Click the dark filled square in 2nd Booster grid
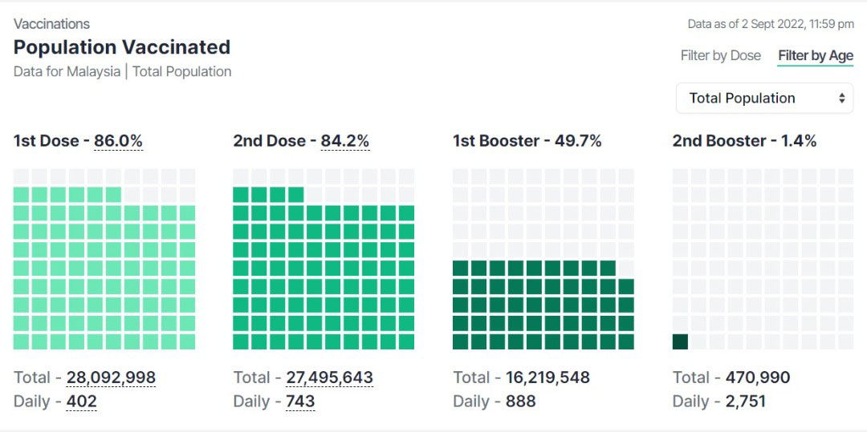 click(x=680, y=341)
